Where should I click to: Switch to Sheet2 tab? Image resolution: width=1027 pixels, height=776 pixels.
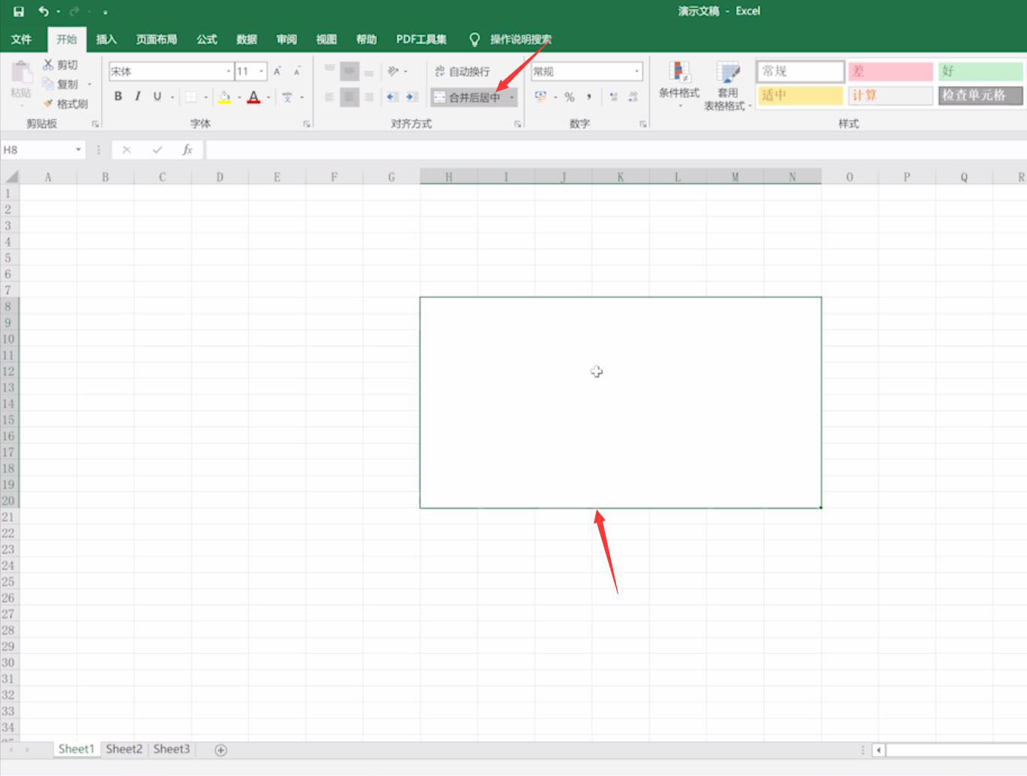click(124, 749)
